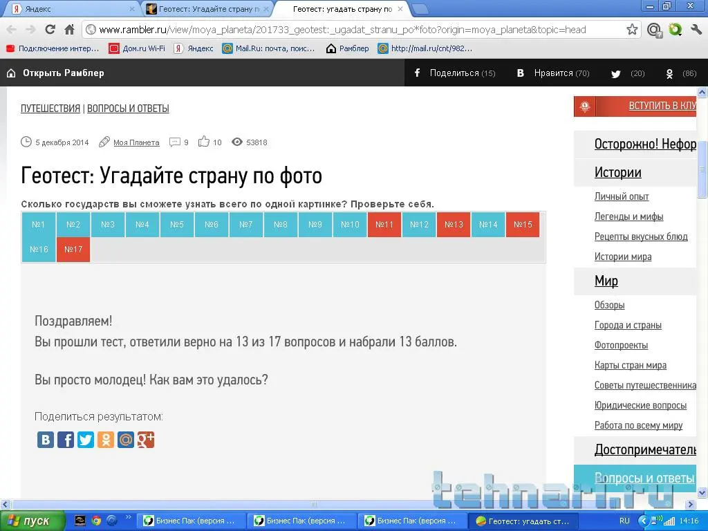Open the ПУТЕШЕСТВИЯ link
The image size is (708, 531).
pyautogui.click(x=50, y=109)
